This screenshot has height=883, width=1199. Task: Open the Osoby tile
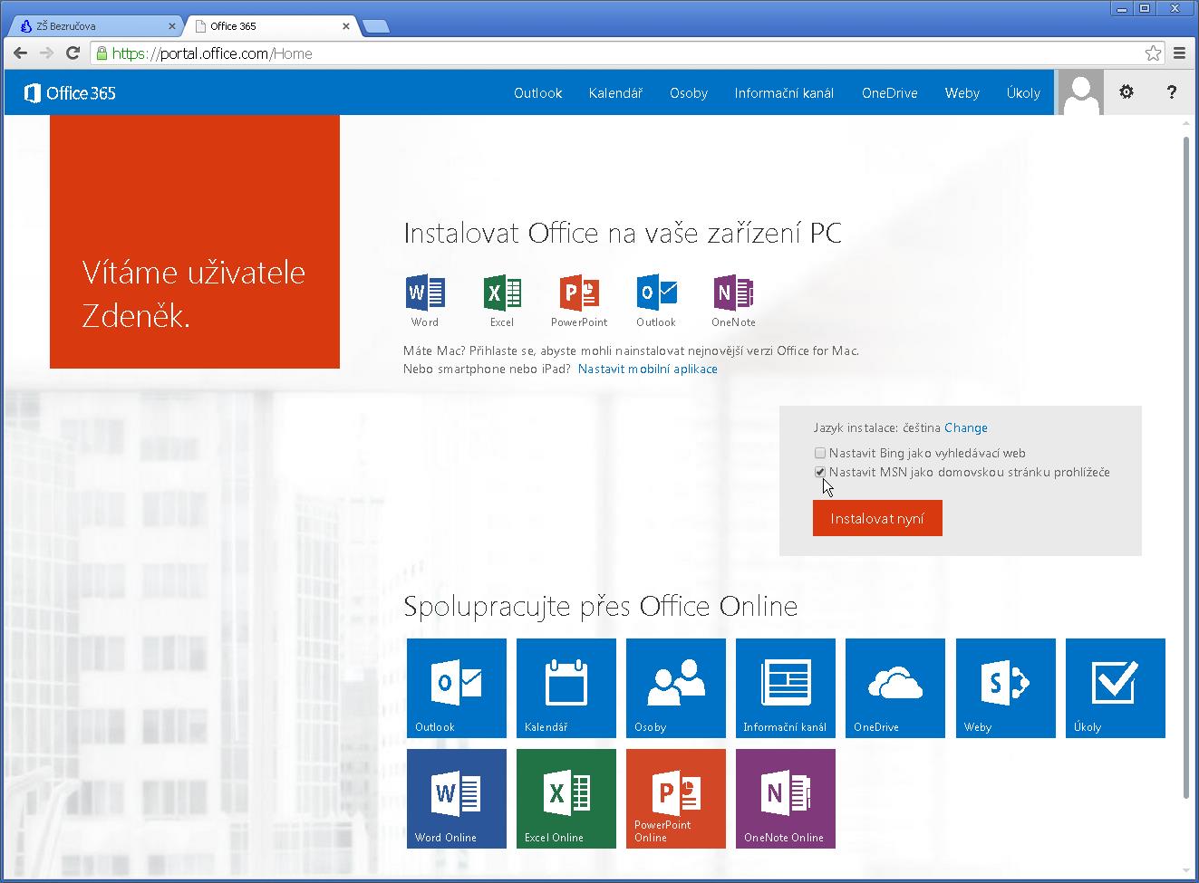tap(676, 688)
